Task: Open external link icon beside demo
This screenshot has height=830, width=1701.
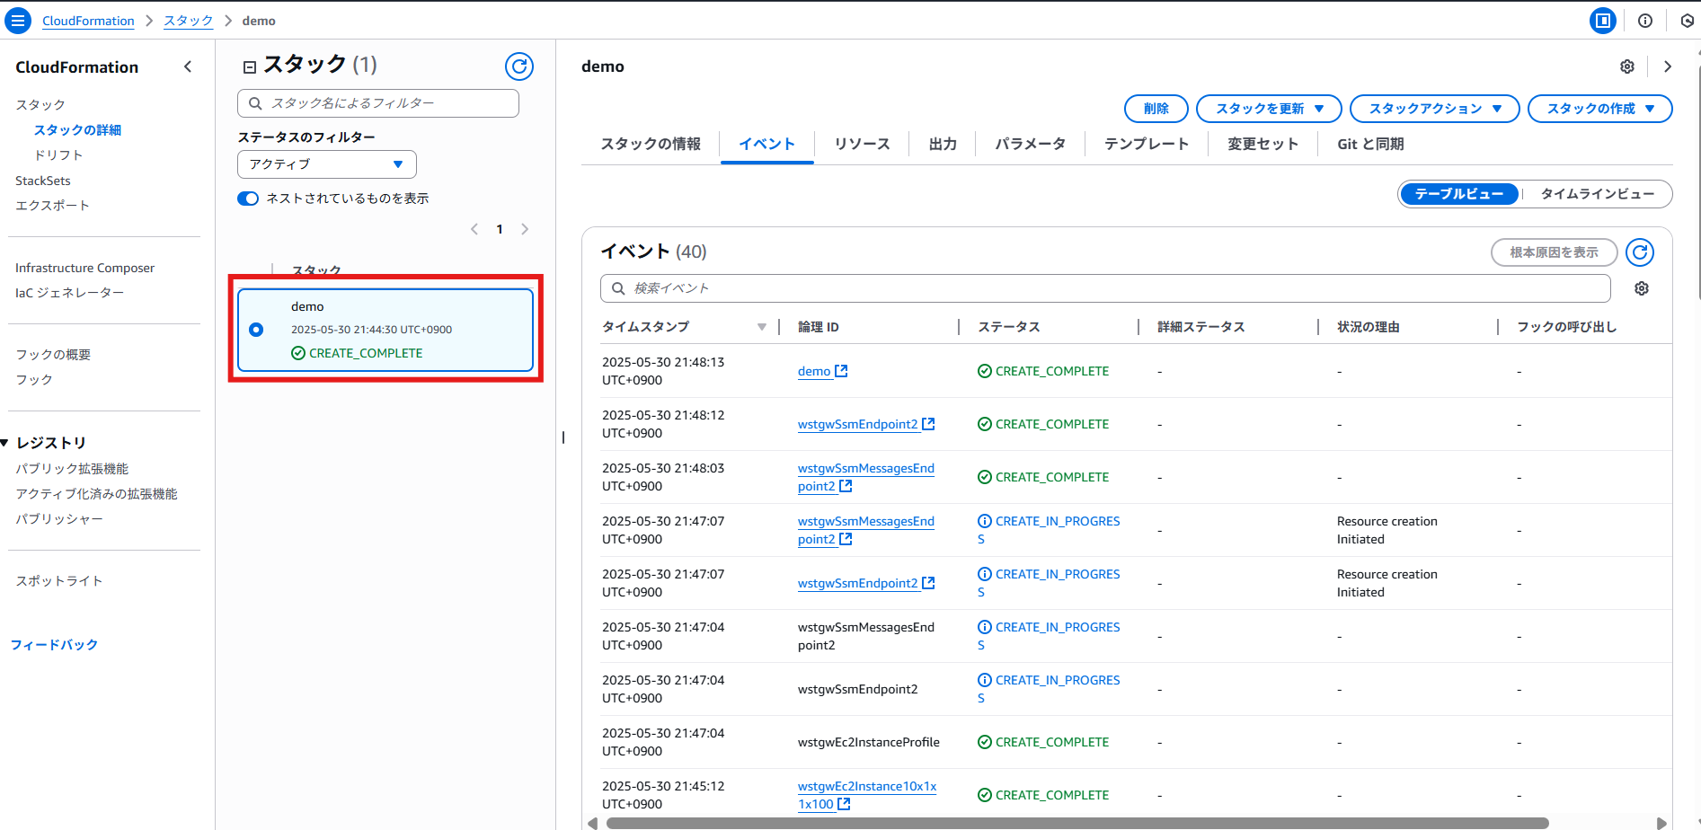Action: 841,371
